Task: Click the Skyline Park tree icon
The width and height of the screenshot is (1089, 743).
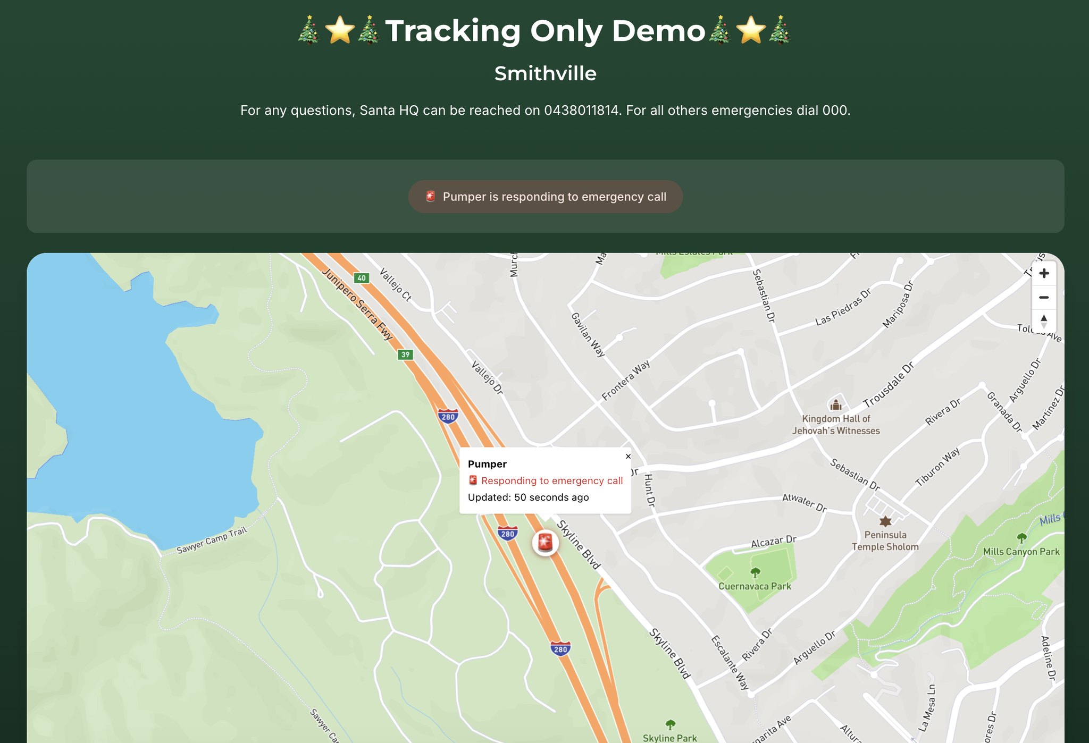Action: coord(670,724)
